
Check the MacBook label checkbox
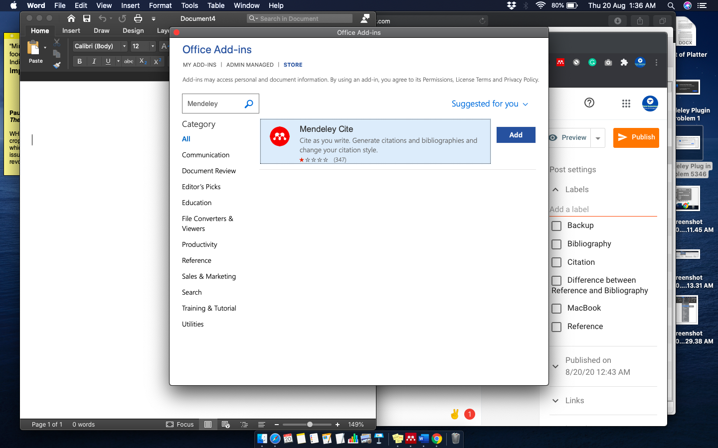[556, 309]
